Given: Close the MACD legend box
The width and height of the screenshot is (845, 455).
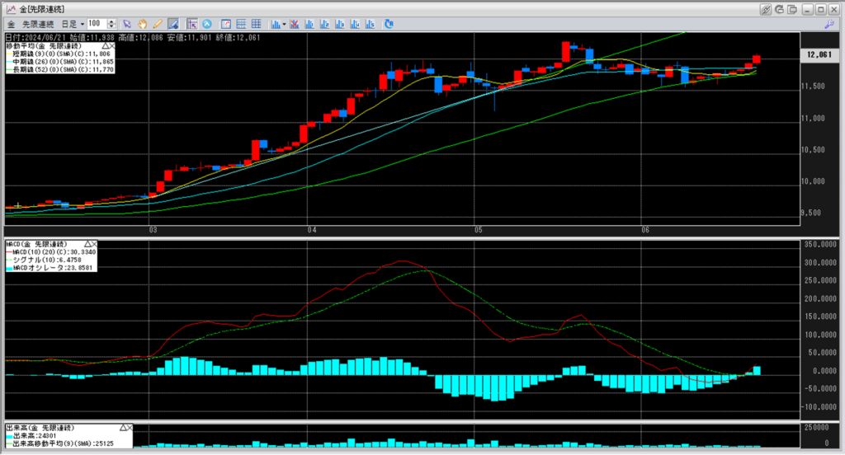Looking at the screenshot, I should pyautogui.click(x=94, y=245).
